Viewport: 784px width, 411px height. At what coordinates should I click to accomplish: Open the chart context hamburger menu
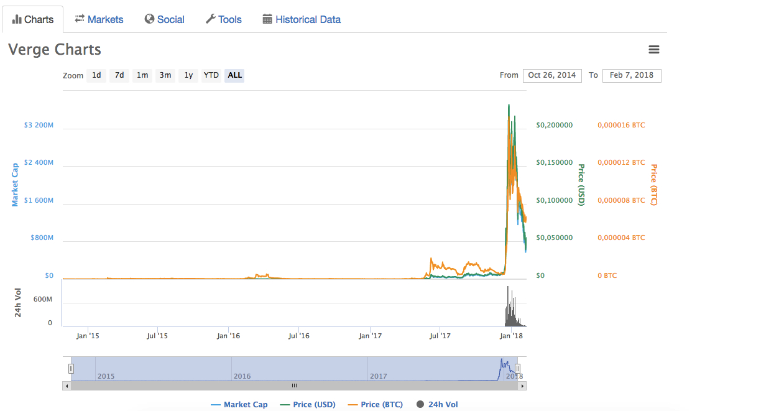tap(653, 50)
